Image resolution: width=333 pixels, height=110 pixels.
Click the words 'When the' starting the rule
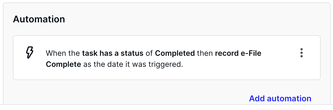pyautogui.click(x=63, y=53)
